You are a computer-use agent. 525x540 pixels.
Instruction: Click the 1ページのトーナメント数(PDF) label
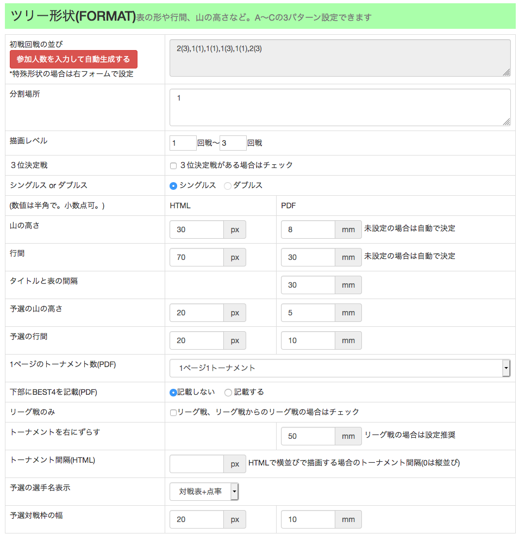(62, 364)
